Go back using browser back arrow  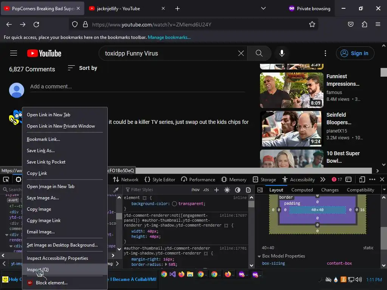point(9,25)
